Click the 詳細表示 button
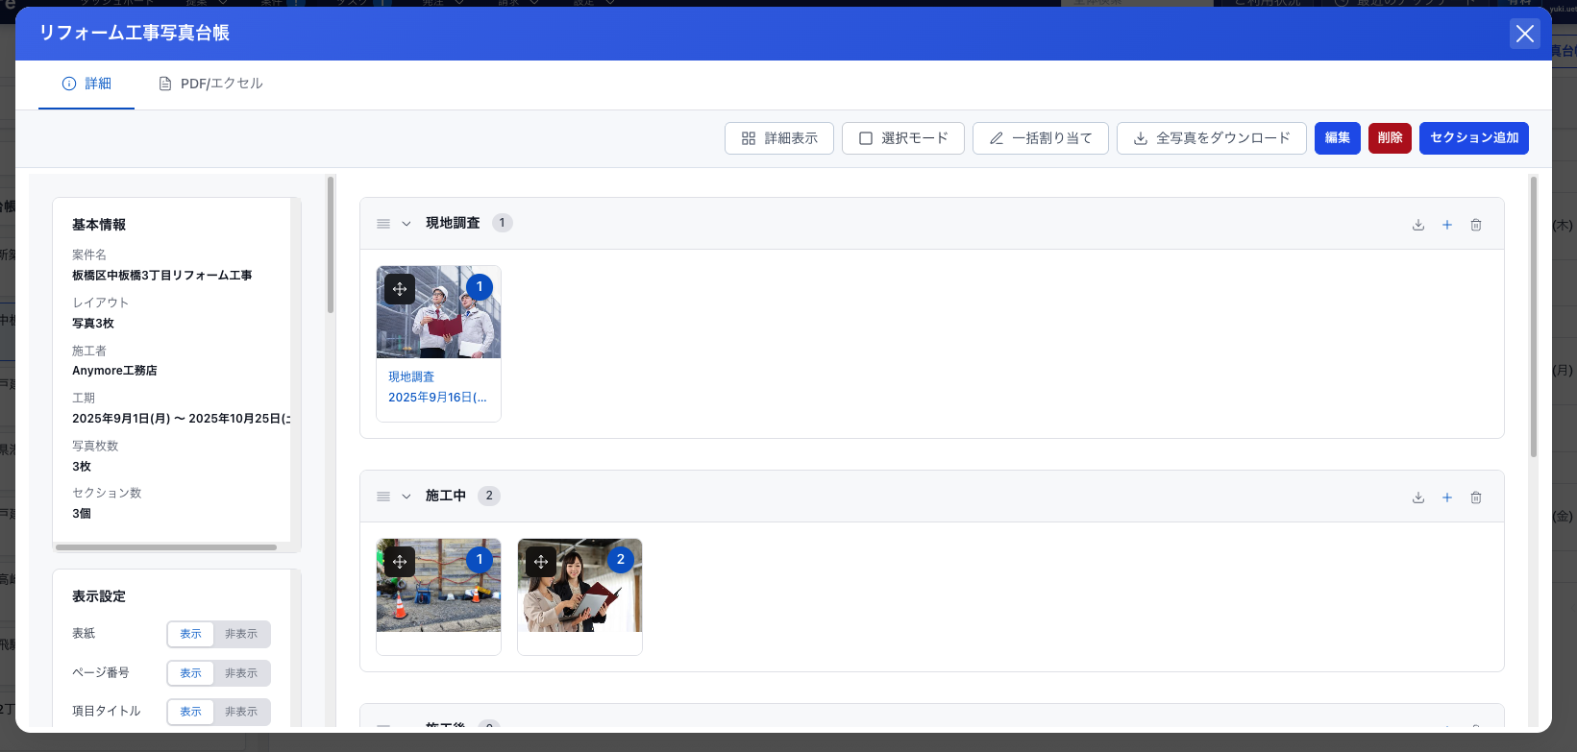 coord(779,138)
